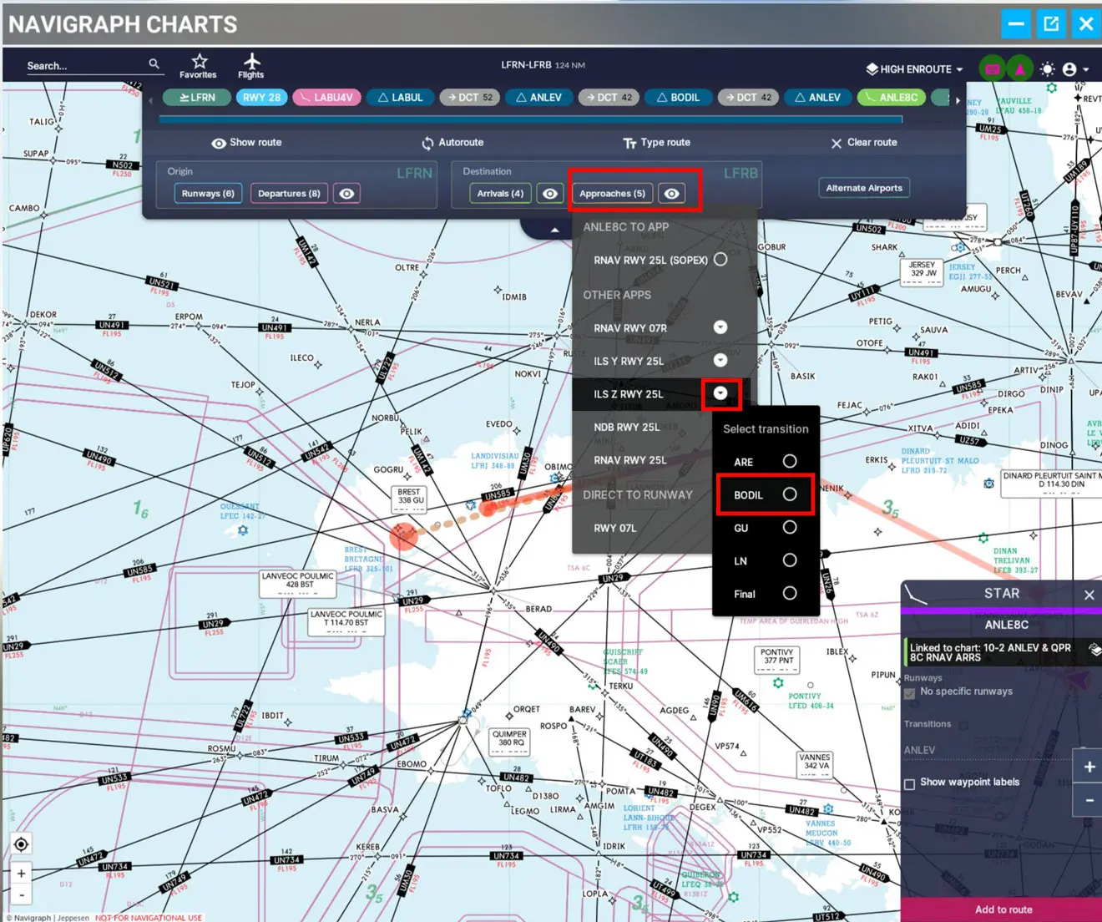Choose RWY 07L direct to runway
This screenshot has width=1102, height=922.
pyautogui.click(x=614, y=528)
